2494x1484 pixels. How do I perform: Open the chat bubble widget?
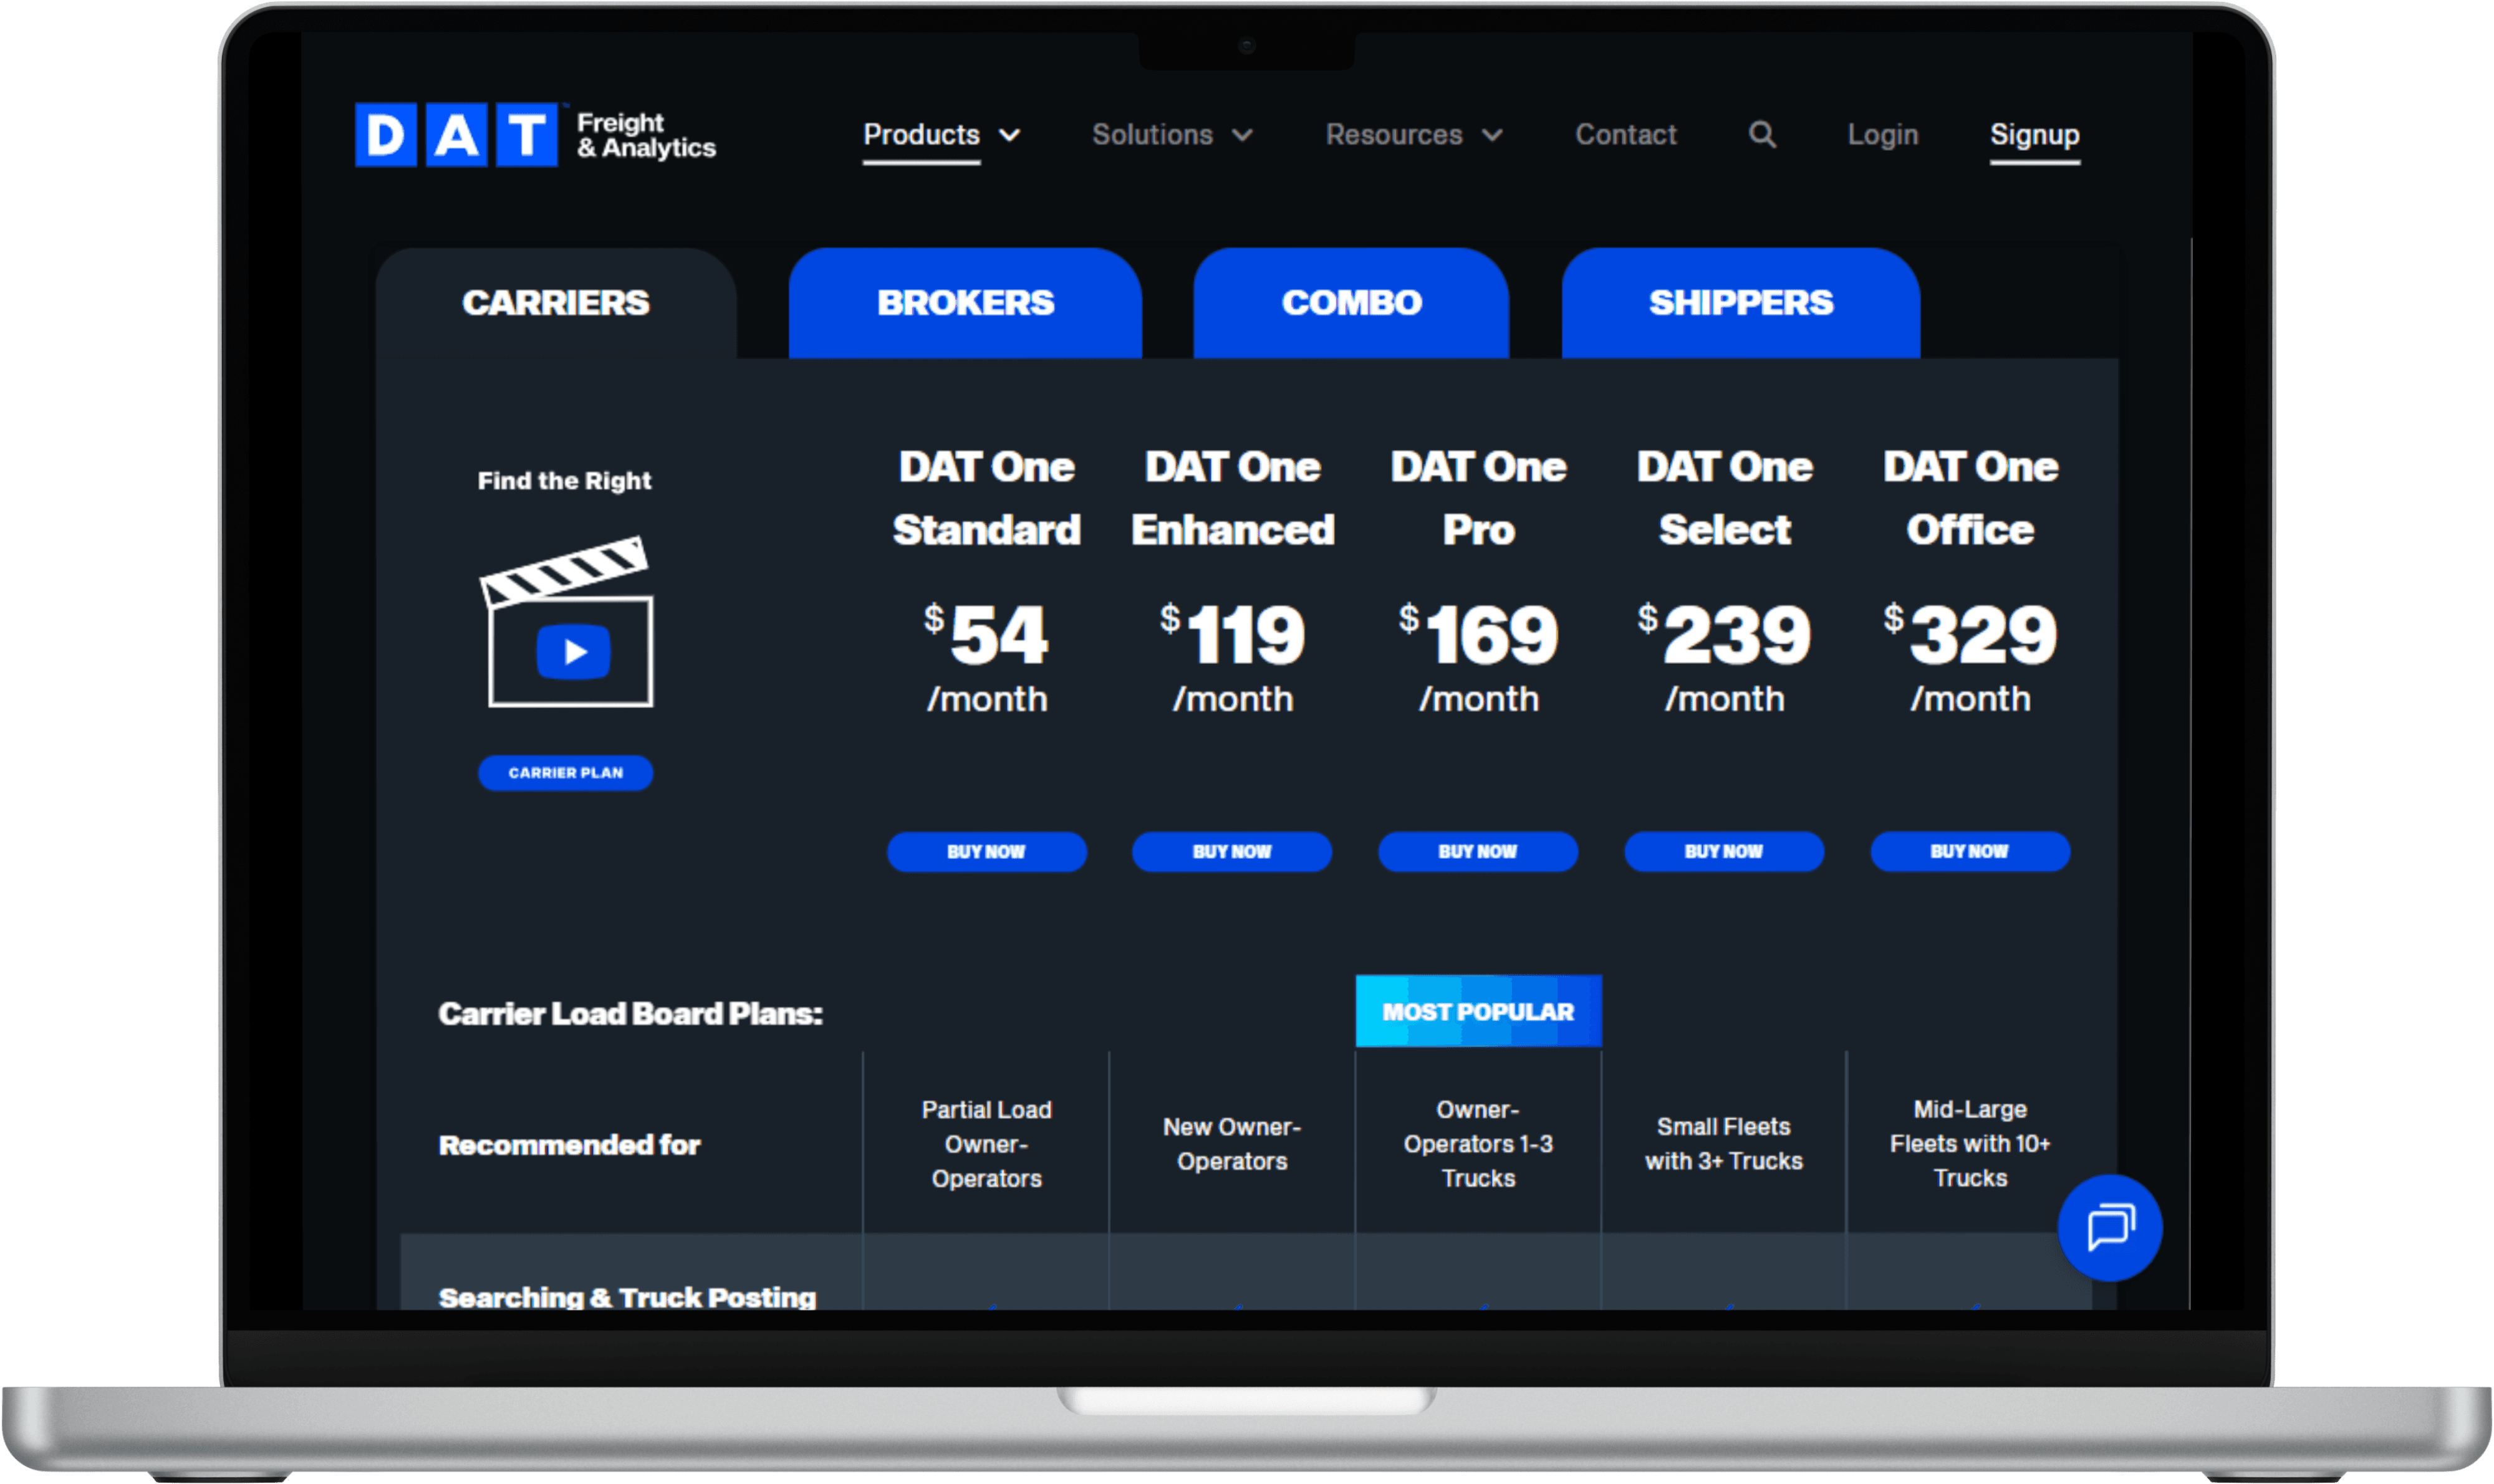pos(2109,1227)
